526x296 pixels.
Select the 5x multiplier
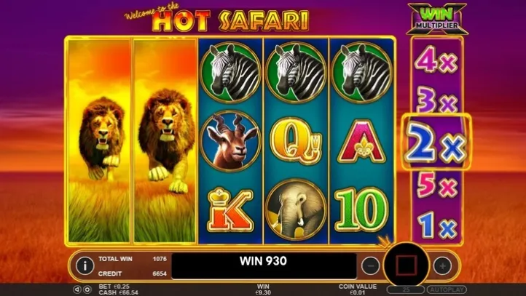coord(437,185)
